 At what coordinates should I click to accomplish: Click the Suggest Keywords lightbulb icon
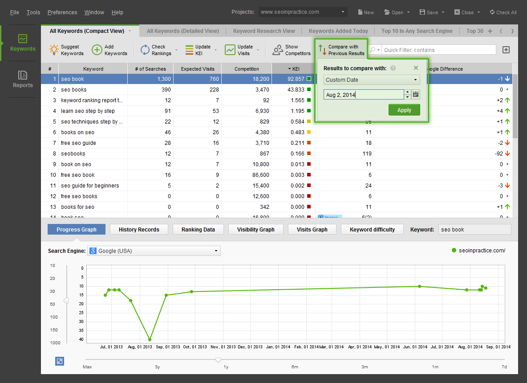[x=54, y=50]
